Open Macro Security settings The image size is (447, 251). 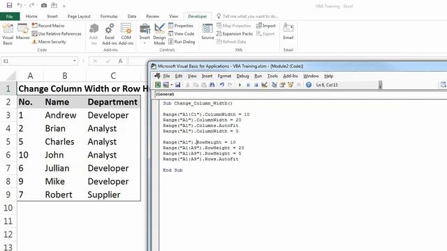[x=49, y=42]
